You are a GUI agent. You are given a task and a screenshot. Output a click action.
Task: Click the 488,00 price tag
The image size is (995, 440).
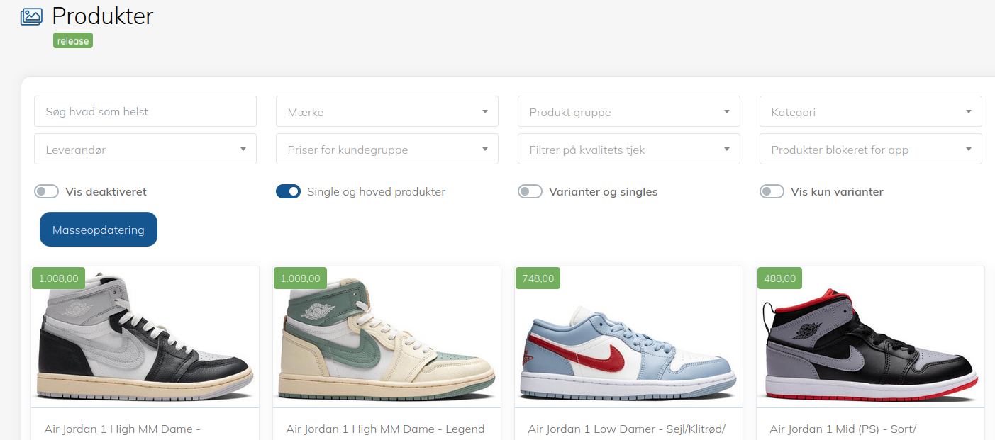[x=779, y=278]
